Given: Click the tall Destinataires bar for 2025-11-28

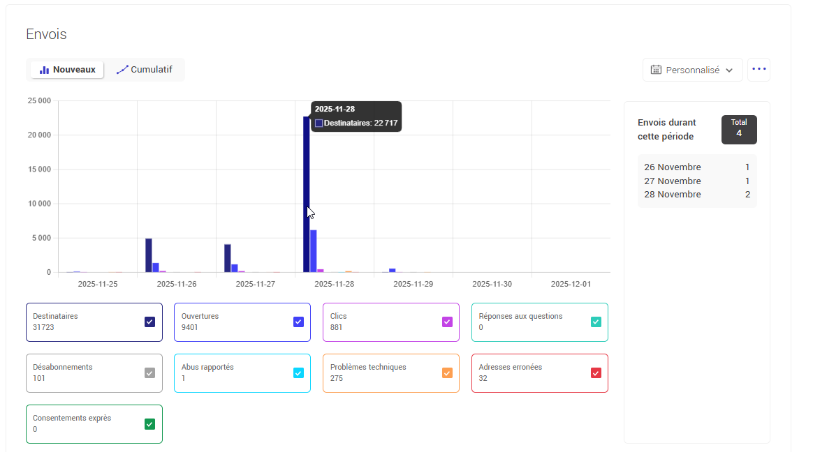Looking at the screenshot, I should (306, 195).
